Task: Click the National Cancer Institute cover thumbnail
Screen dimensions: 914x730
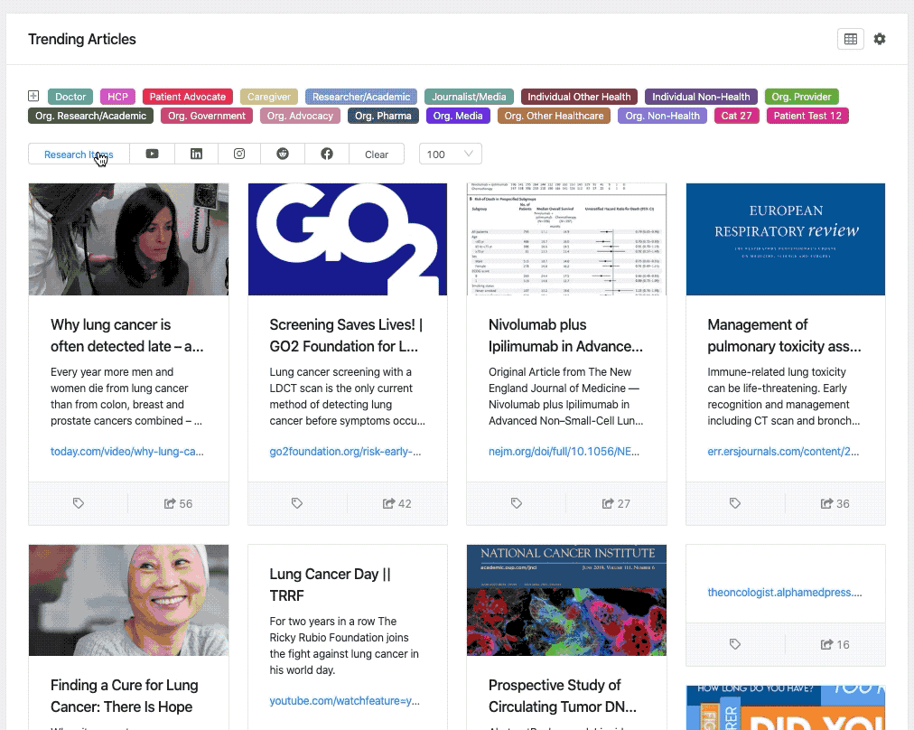Action: point(566,600)
